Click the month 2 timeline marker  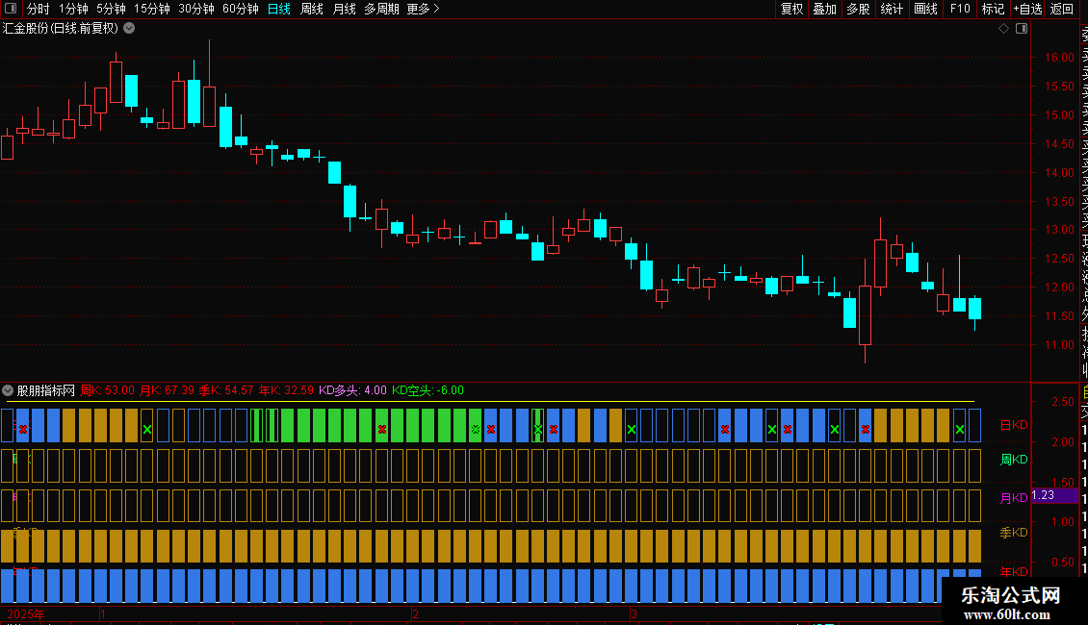[415, 614]
